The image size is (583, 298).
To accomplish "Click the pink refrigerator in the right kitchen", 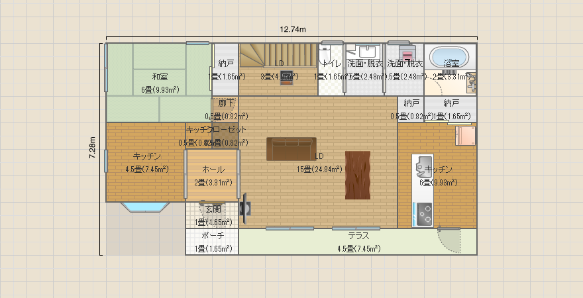I will click(x=465, y=136).
